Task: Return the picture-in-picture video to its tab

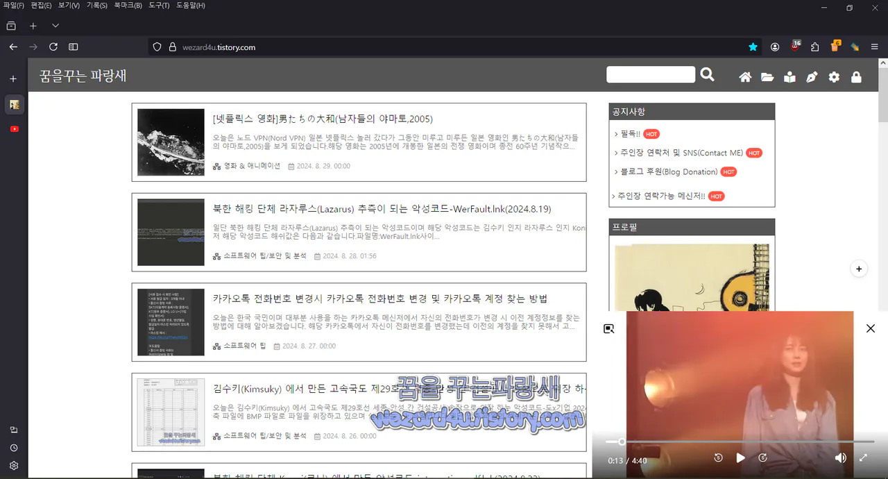Action: (x=608, y=328)
